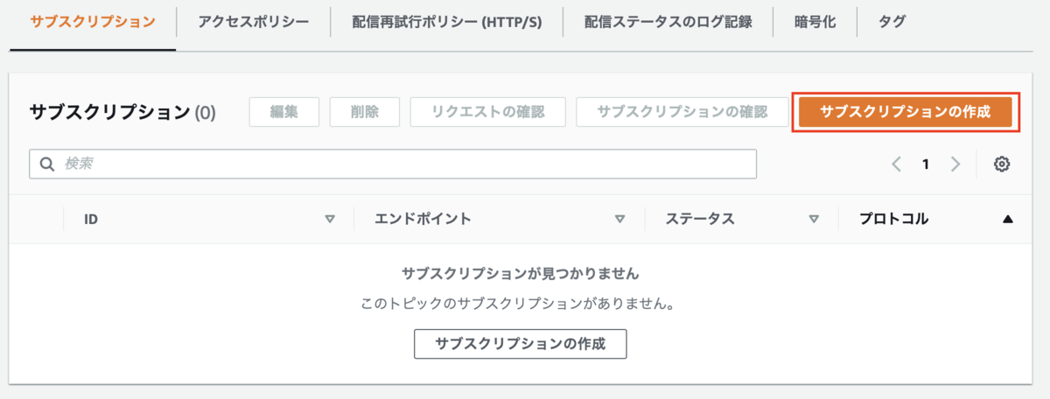1050x399 pixels.
Task: Toggle プロトコル ascending sort arrow
Action: [x=1007, y=220]
